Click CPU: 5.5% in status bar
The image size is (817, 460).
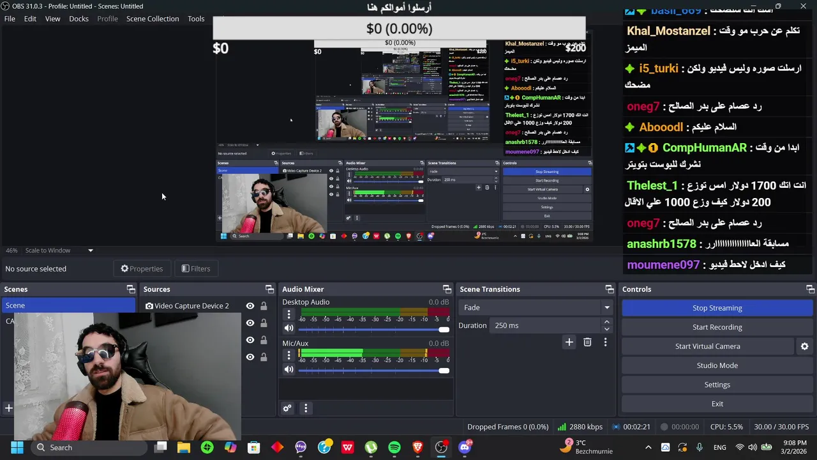(726, 427)
